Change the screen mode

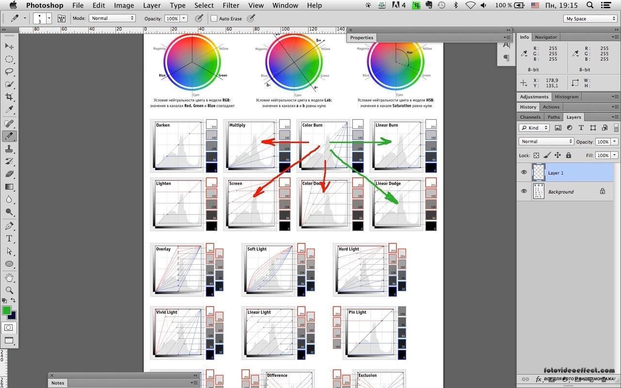coord(9,340)
